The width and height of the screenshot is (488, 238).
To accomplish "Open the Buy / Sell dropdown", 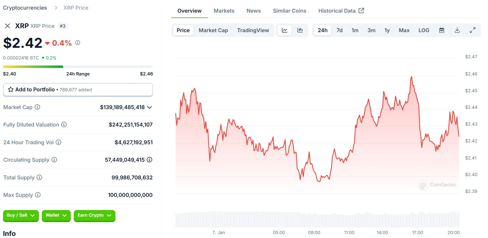I will tap(21, 215).
